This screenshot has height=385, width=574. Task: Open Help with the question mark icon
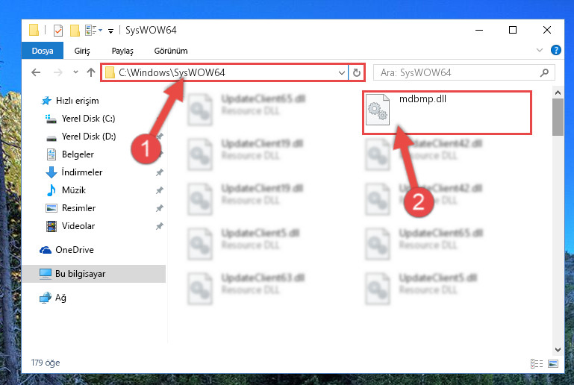tap(555, 50)
